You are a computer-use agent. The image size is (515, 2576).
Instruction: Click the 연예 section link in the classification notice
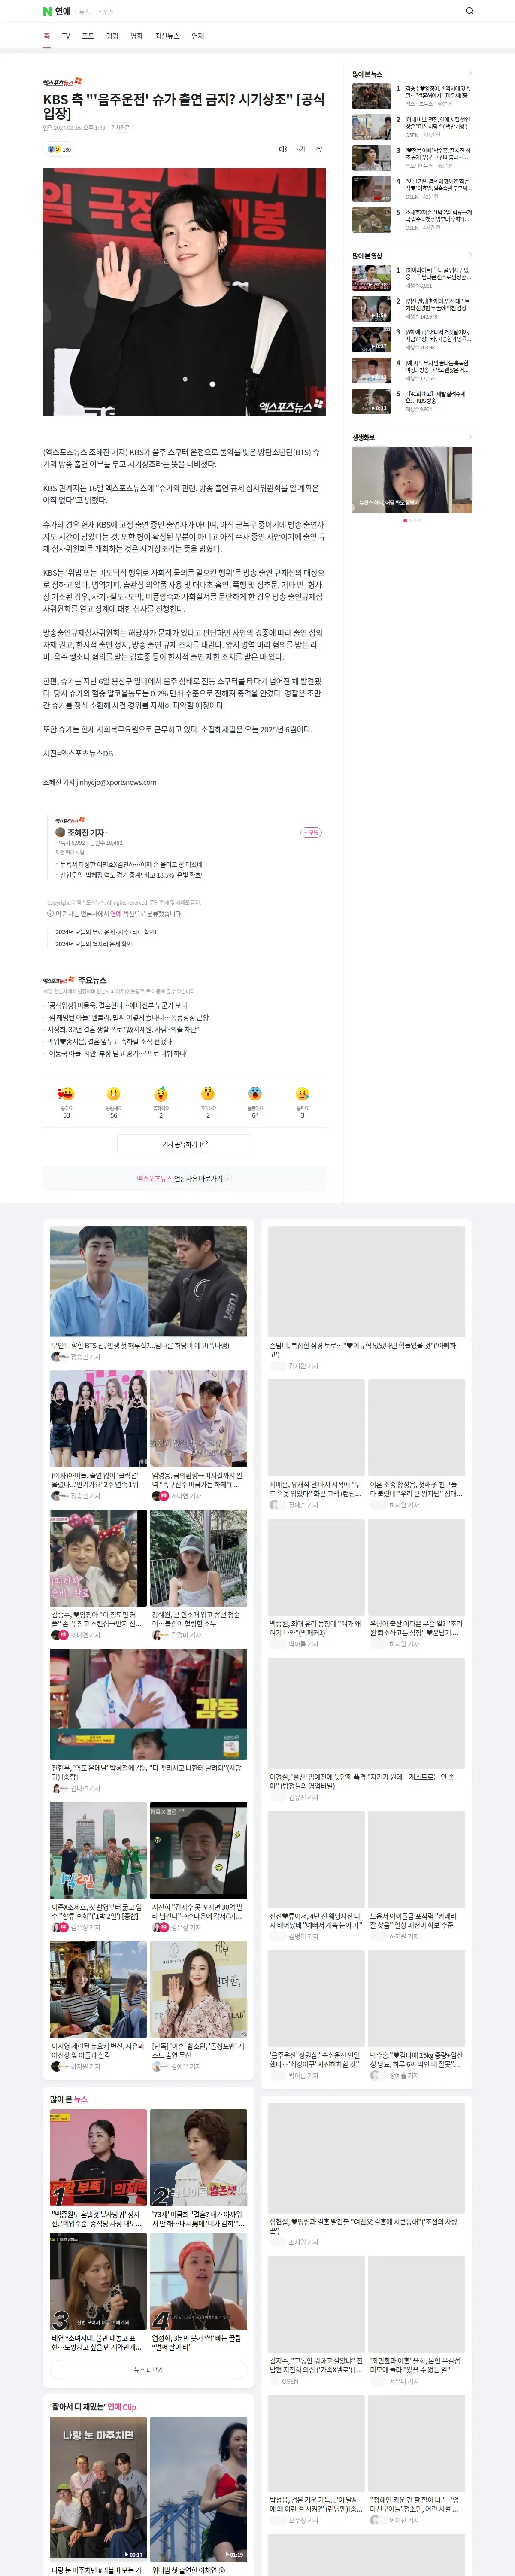click(x=116, y=914)
